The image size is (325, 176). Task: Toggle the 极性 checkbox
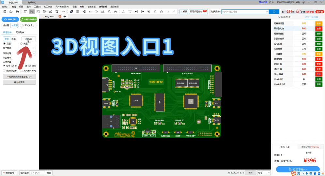click(29, 66)
